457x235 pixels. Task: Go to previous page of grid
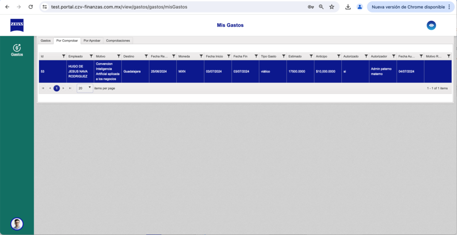(50, 88)
